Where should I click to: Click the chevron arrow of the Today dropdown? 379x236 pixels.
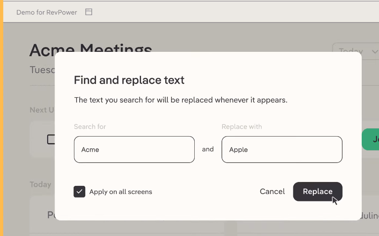[x=375, y=51]
